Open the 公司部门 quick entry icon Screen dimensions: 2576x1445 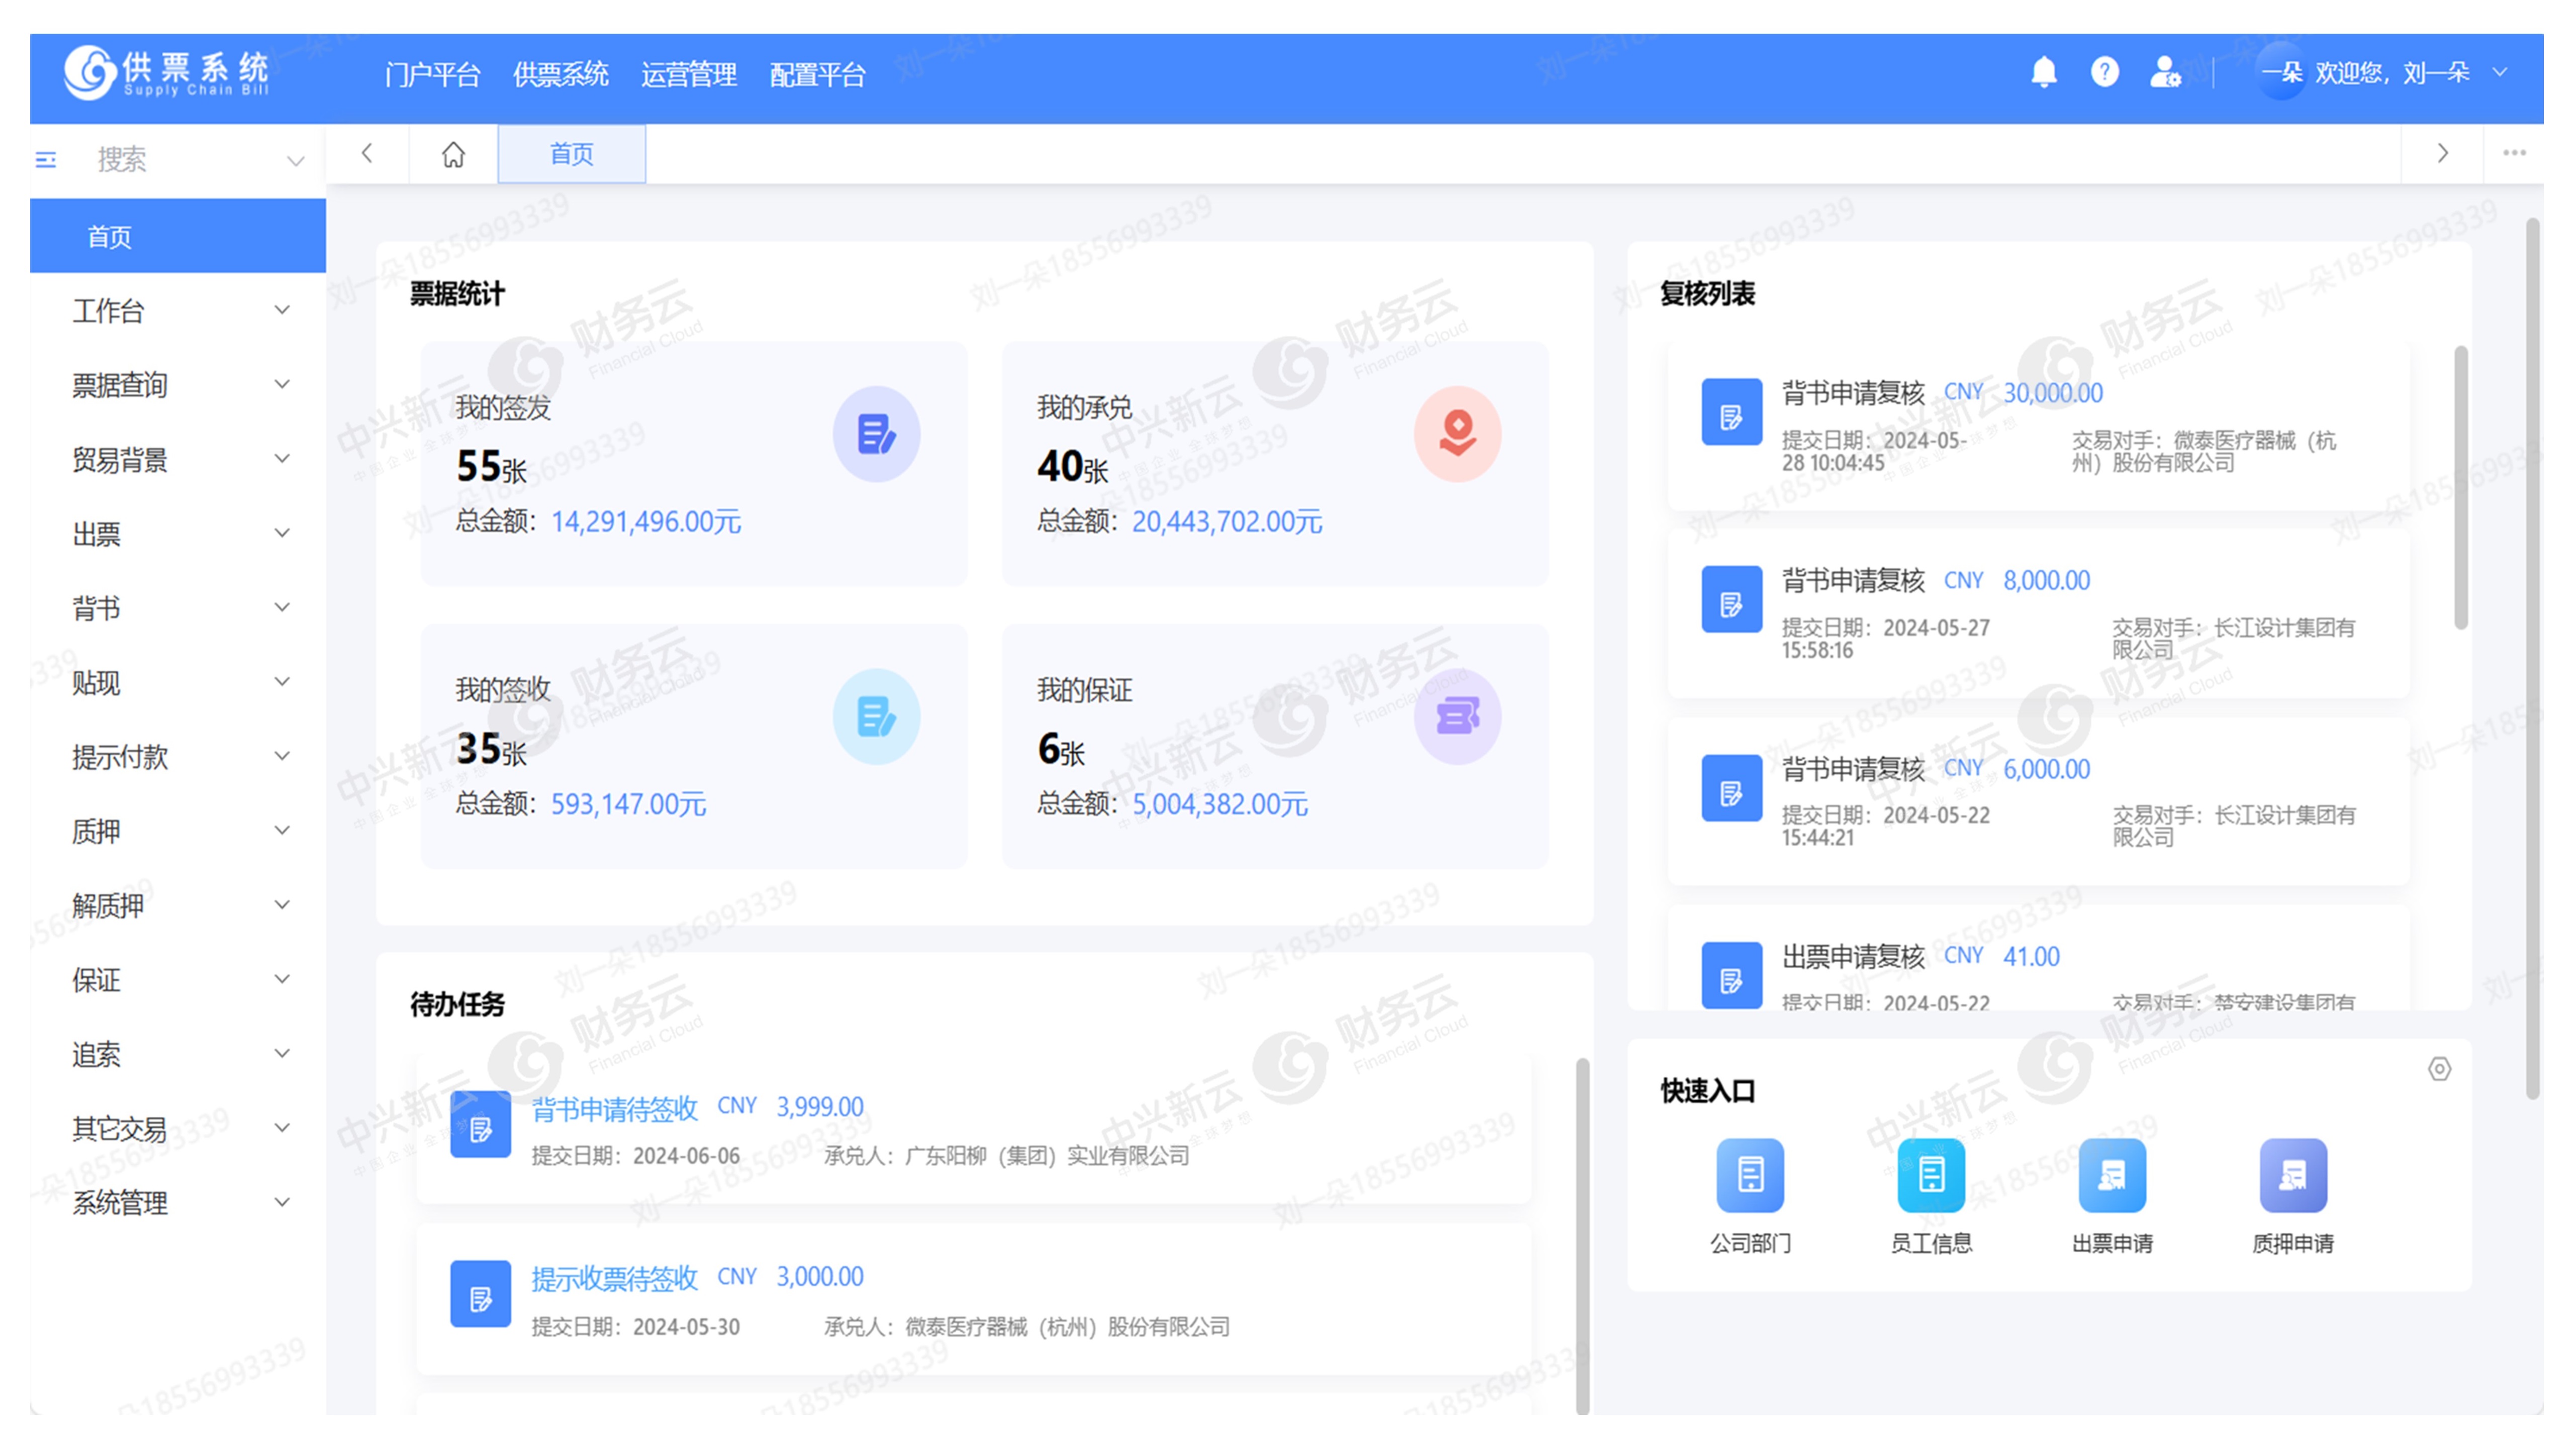tap(1750, 1174)
